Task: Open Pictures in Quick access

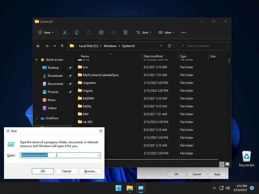Action: click(53, 92)
